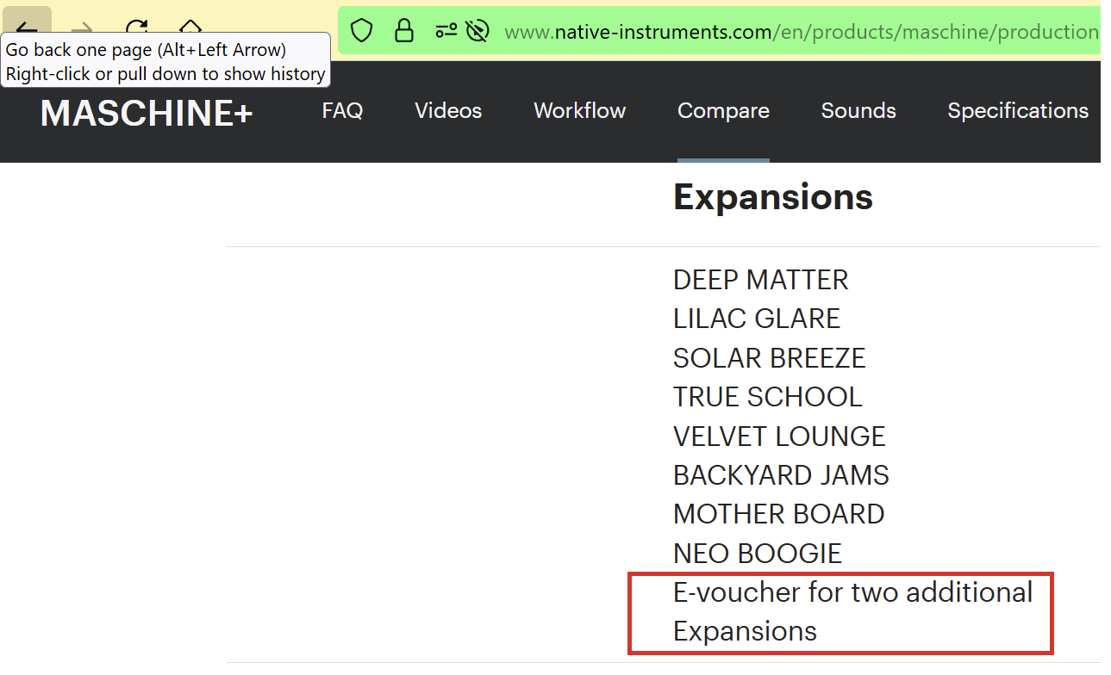1111x675 pixels.
Task: Open site security padlock info
Action: click(403, 31)
